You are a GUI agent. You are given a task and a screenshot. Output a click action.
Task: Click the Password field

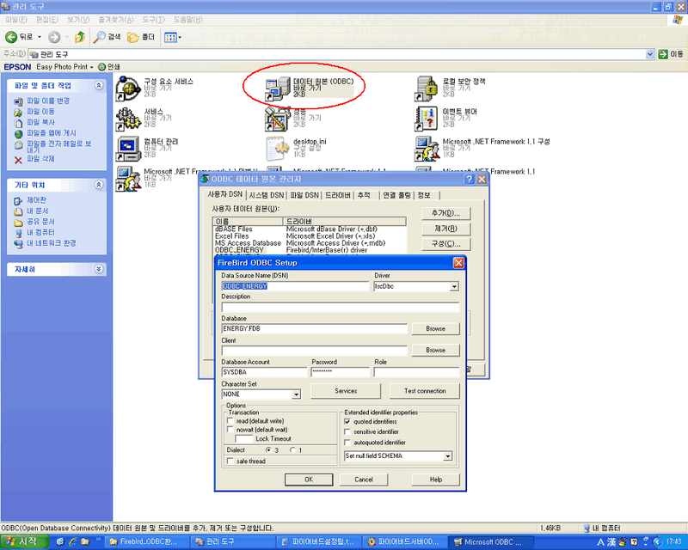click(340, 372)
